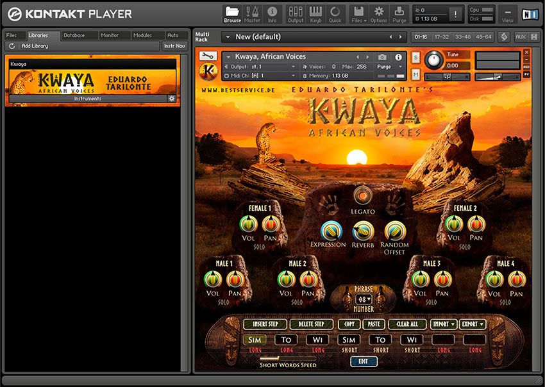Toggle Solo for Male 3
545x387 pixels.
(x=431, y=302)
